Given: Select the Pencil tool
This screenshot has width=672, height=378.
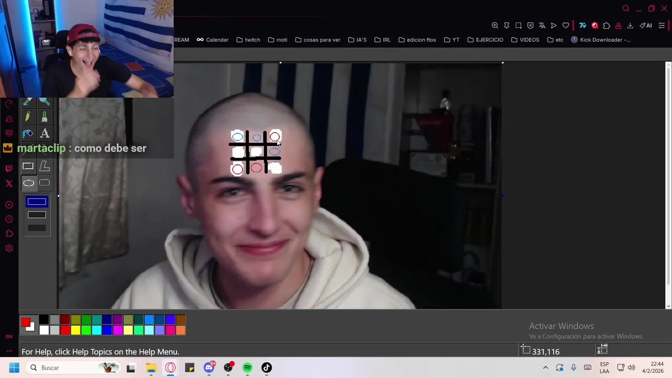Looking at the screenshot, I should 28,117.
